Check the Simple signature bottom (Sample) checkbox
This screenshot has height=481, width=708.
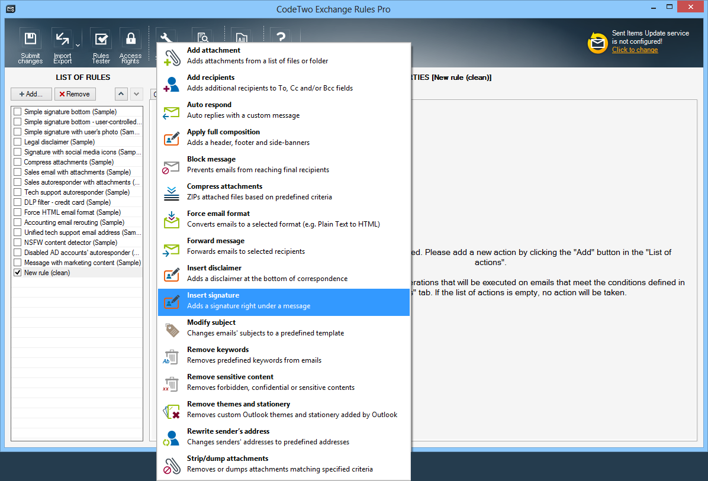pos(18,111)
